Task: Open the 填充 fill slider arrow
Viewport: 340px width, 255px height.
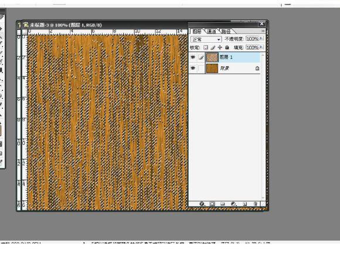Action: 261,47
